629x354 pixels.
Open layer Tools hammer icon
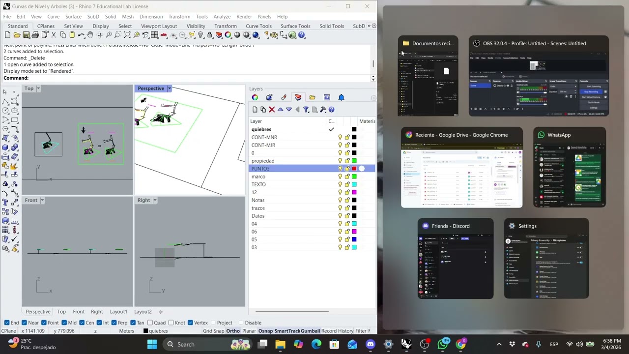pyautogui.click(x=323, y=110)
